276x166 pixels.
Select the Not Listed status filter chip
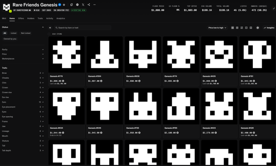26,33
